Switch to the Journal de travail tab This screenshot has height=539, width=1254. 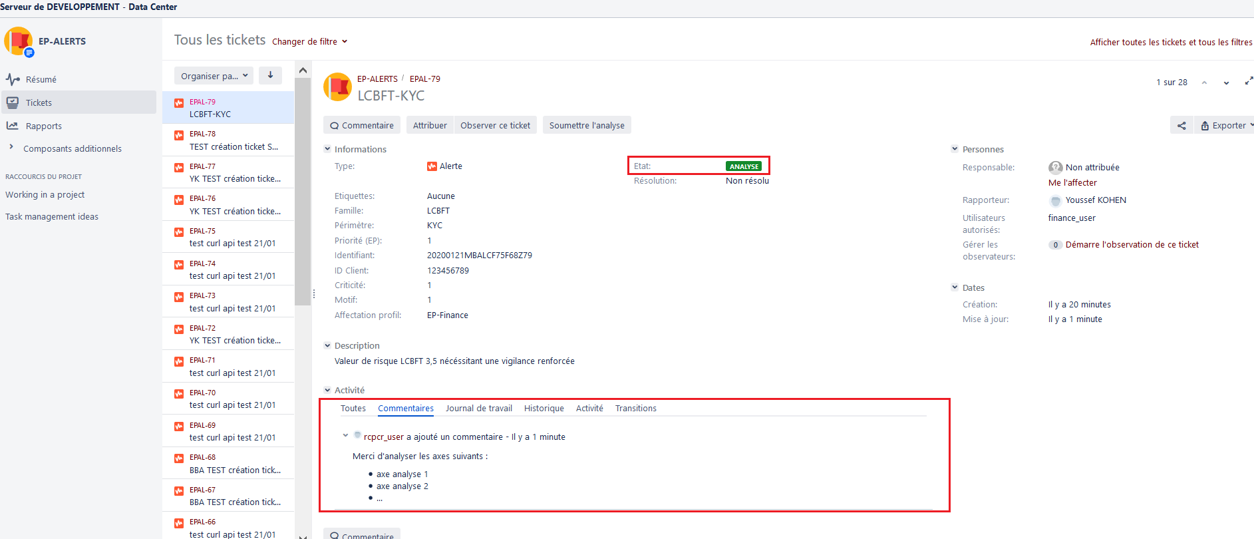[x=478, y=409]
